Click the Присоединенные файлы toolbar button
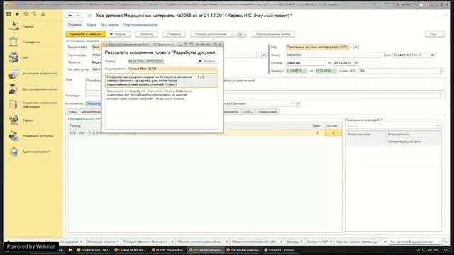Viewport: 454px width, 255px height. (x=273, y=34)
